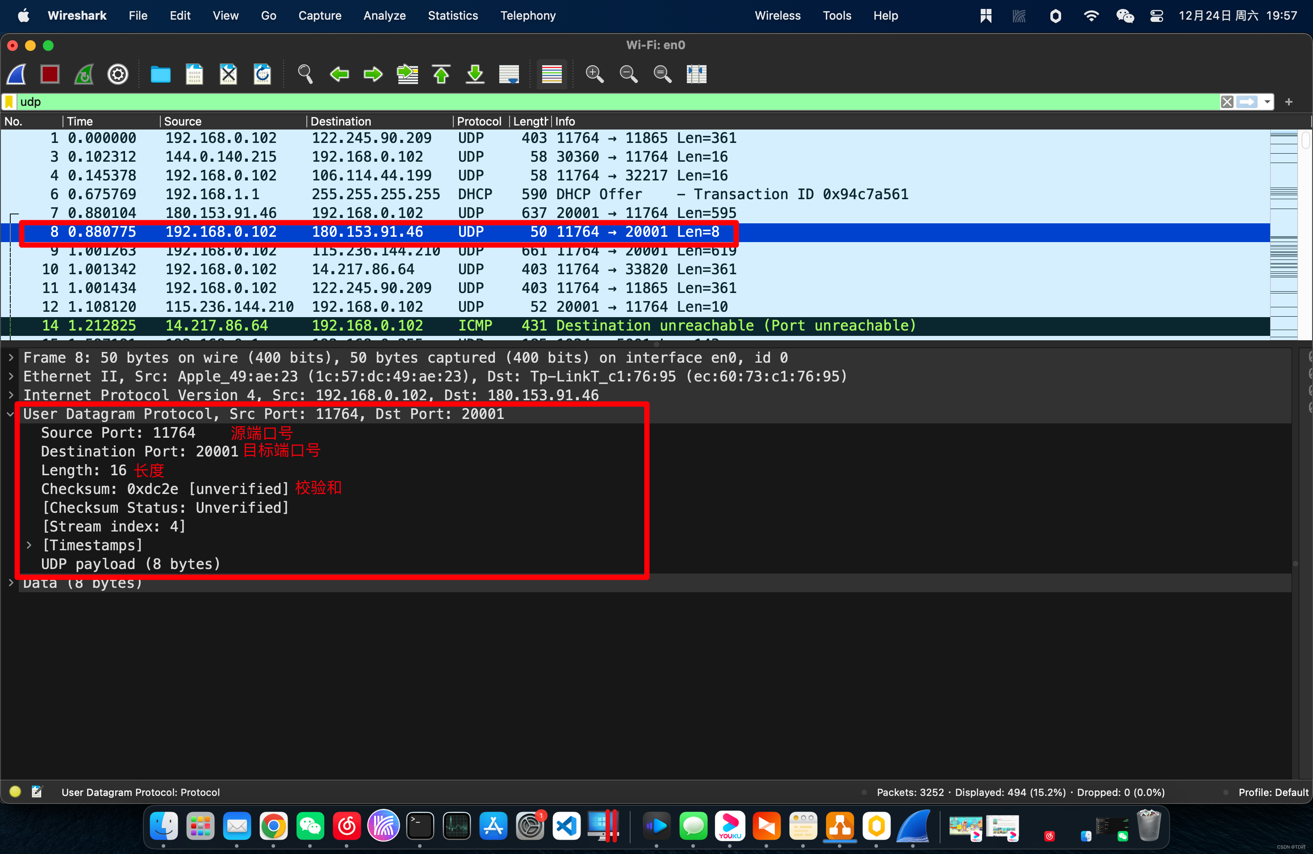Zoom in on packet list text

pyautogui.click(x=594, y=74)
